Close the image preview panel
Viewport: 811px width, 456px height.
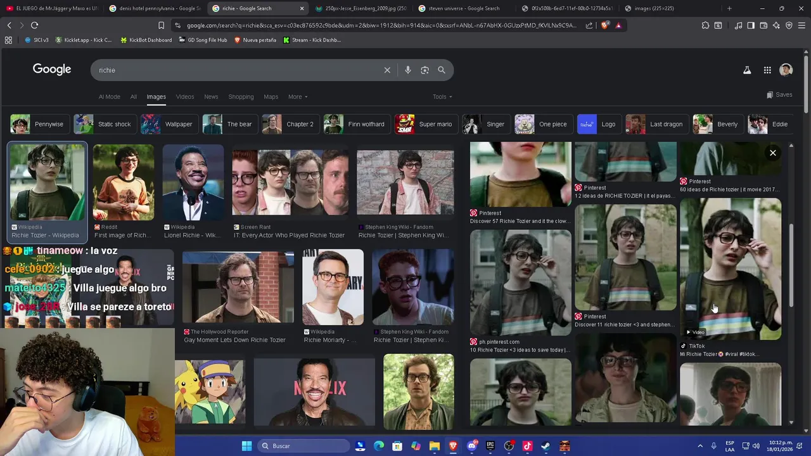click(773, 153)
